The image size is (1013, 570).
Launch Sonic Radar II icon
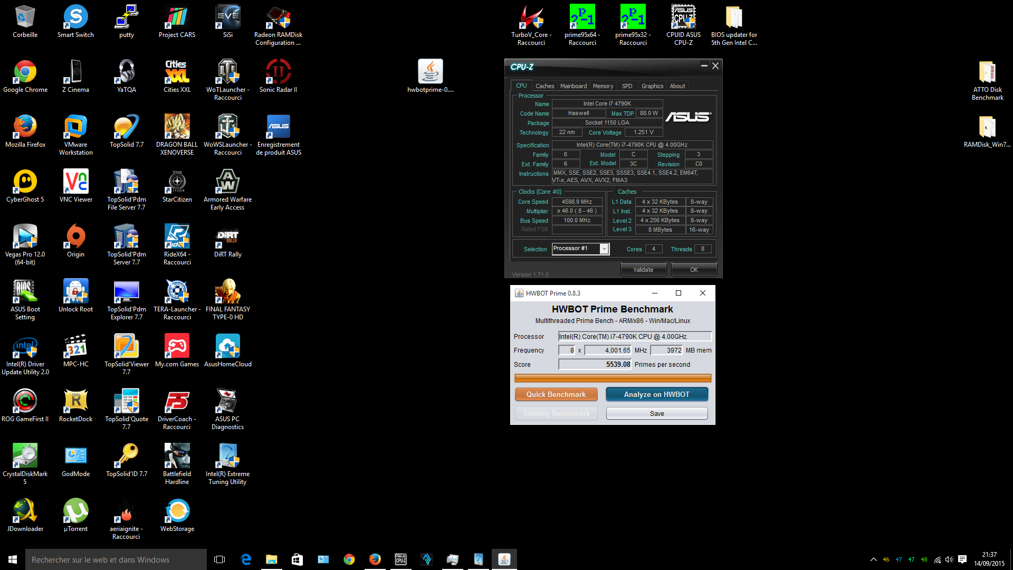point(278,77)
